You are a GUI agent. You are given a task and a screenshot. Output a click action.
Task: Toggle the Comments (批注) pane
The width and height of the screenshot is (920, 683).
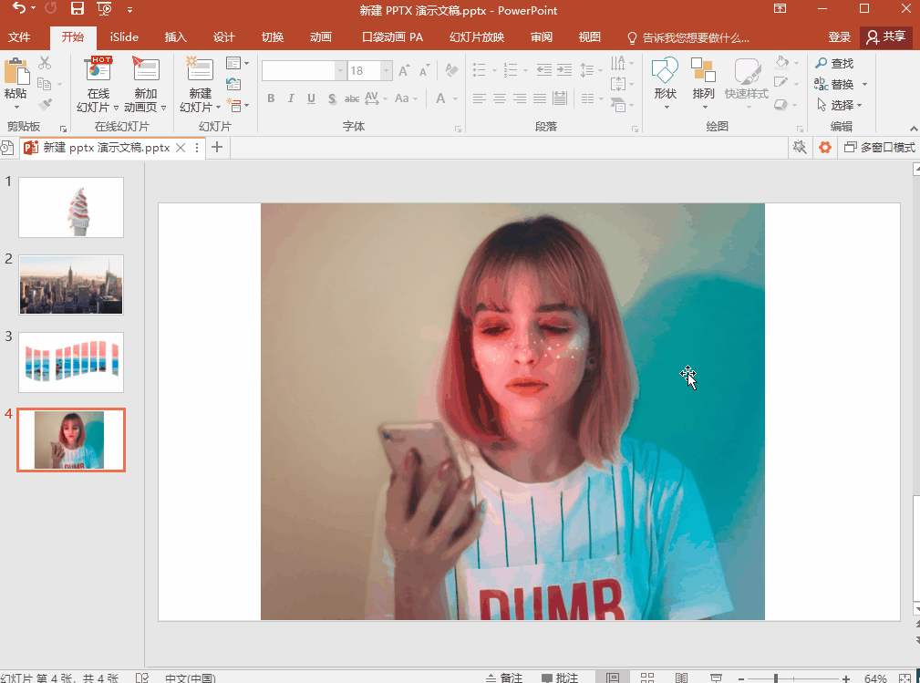click(x=560, y=678)
